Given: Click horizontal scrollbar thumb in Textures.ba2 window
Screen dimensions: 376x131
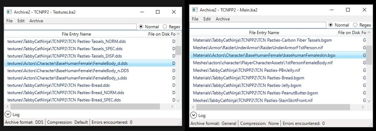Looking at the screenshot, I should 85,106.
